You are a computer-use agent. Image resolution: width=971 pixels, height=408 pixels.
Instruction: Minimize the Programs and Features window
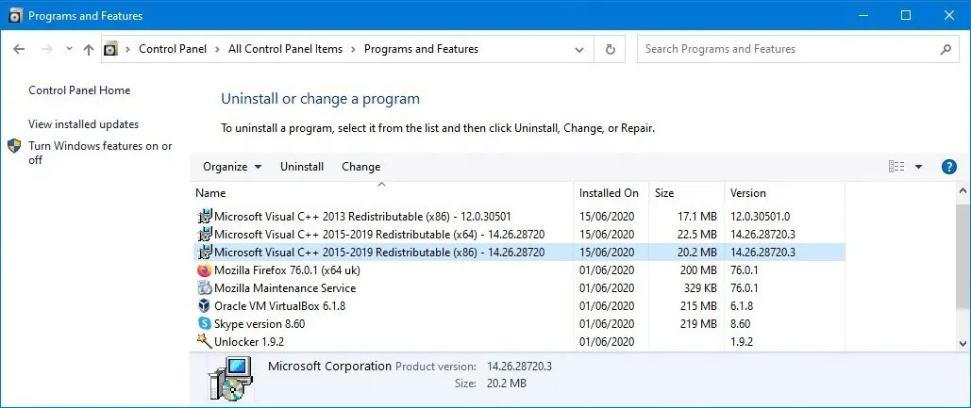862,15
